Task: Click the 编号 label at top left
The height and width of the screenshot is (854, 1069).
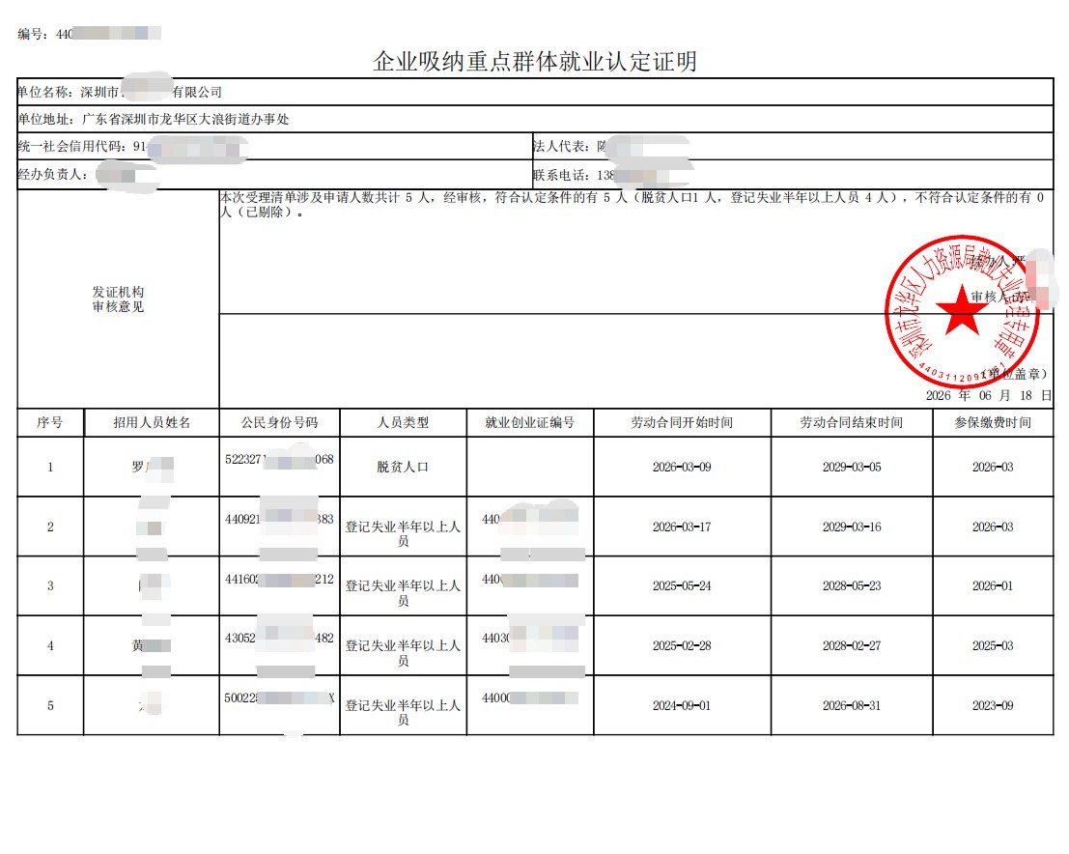Action: [33, 34]
